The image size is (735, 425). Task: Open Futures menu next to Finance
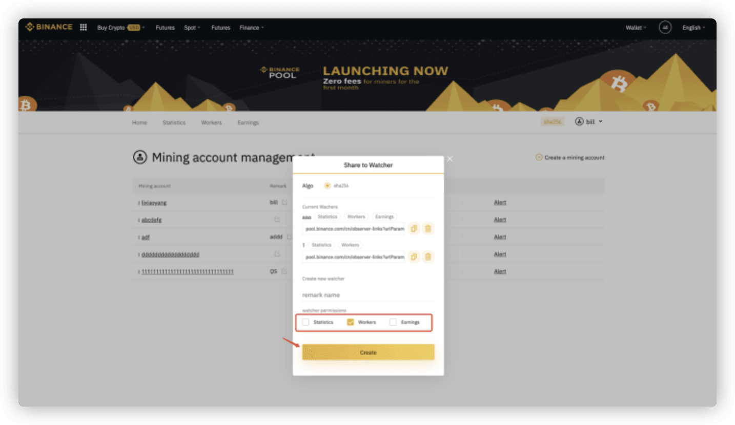point(221,28)
